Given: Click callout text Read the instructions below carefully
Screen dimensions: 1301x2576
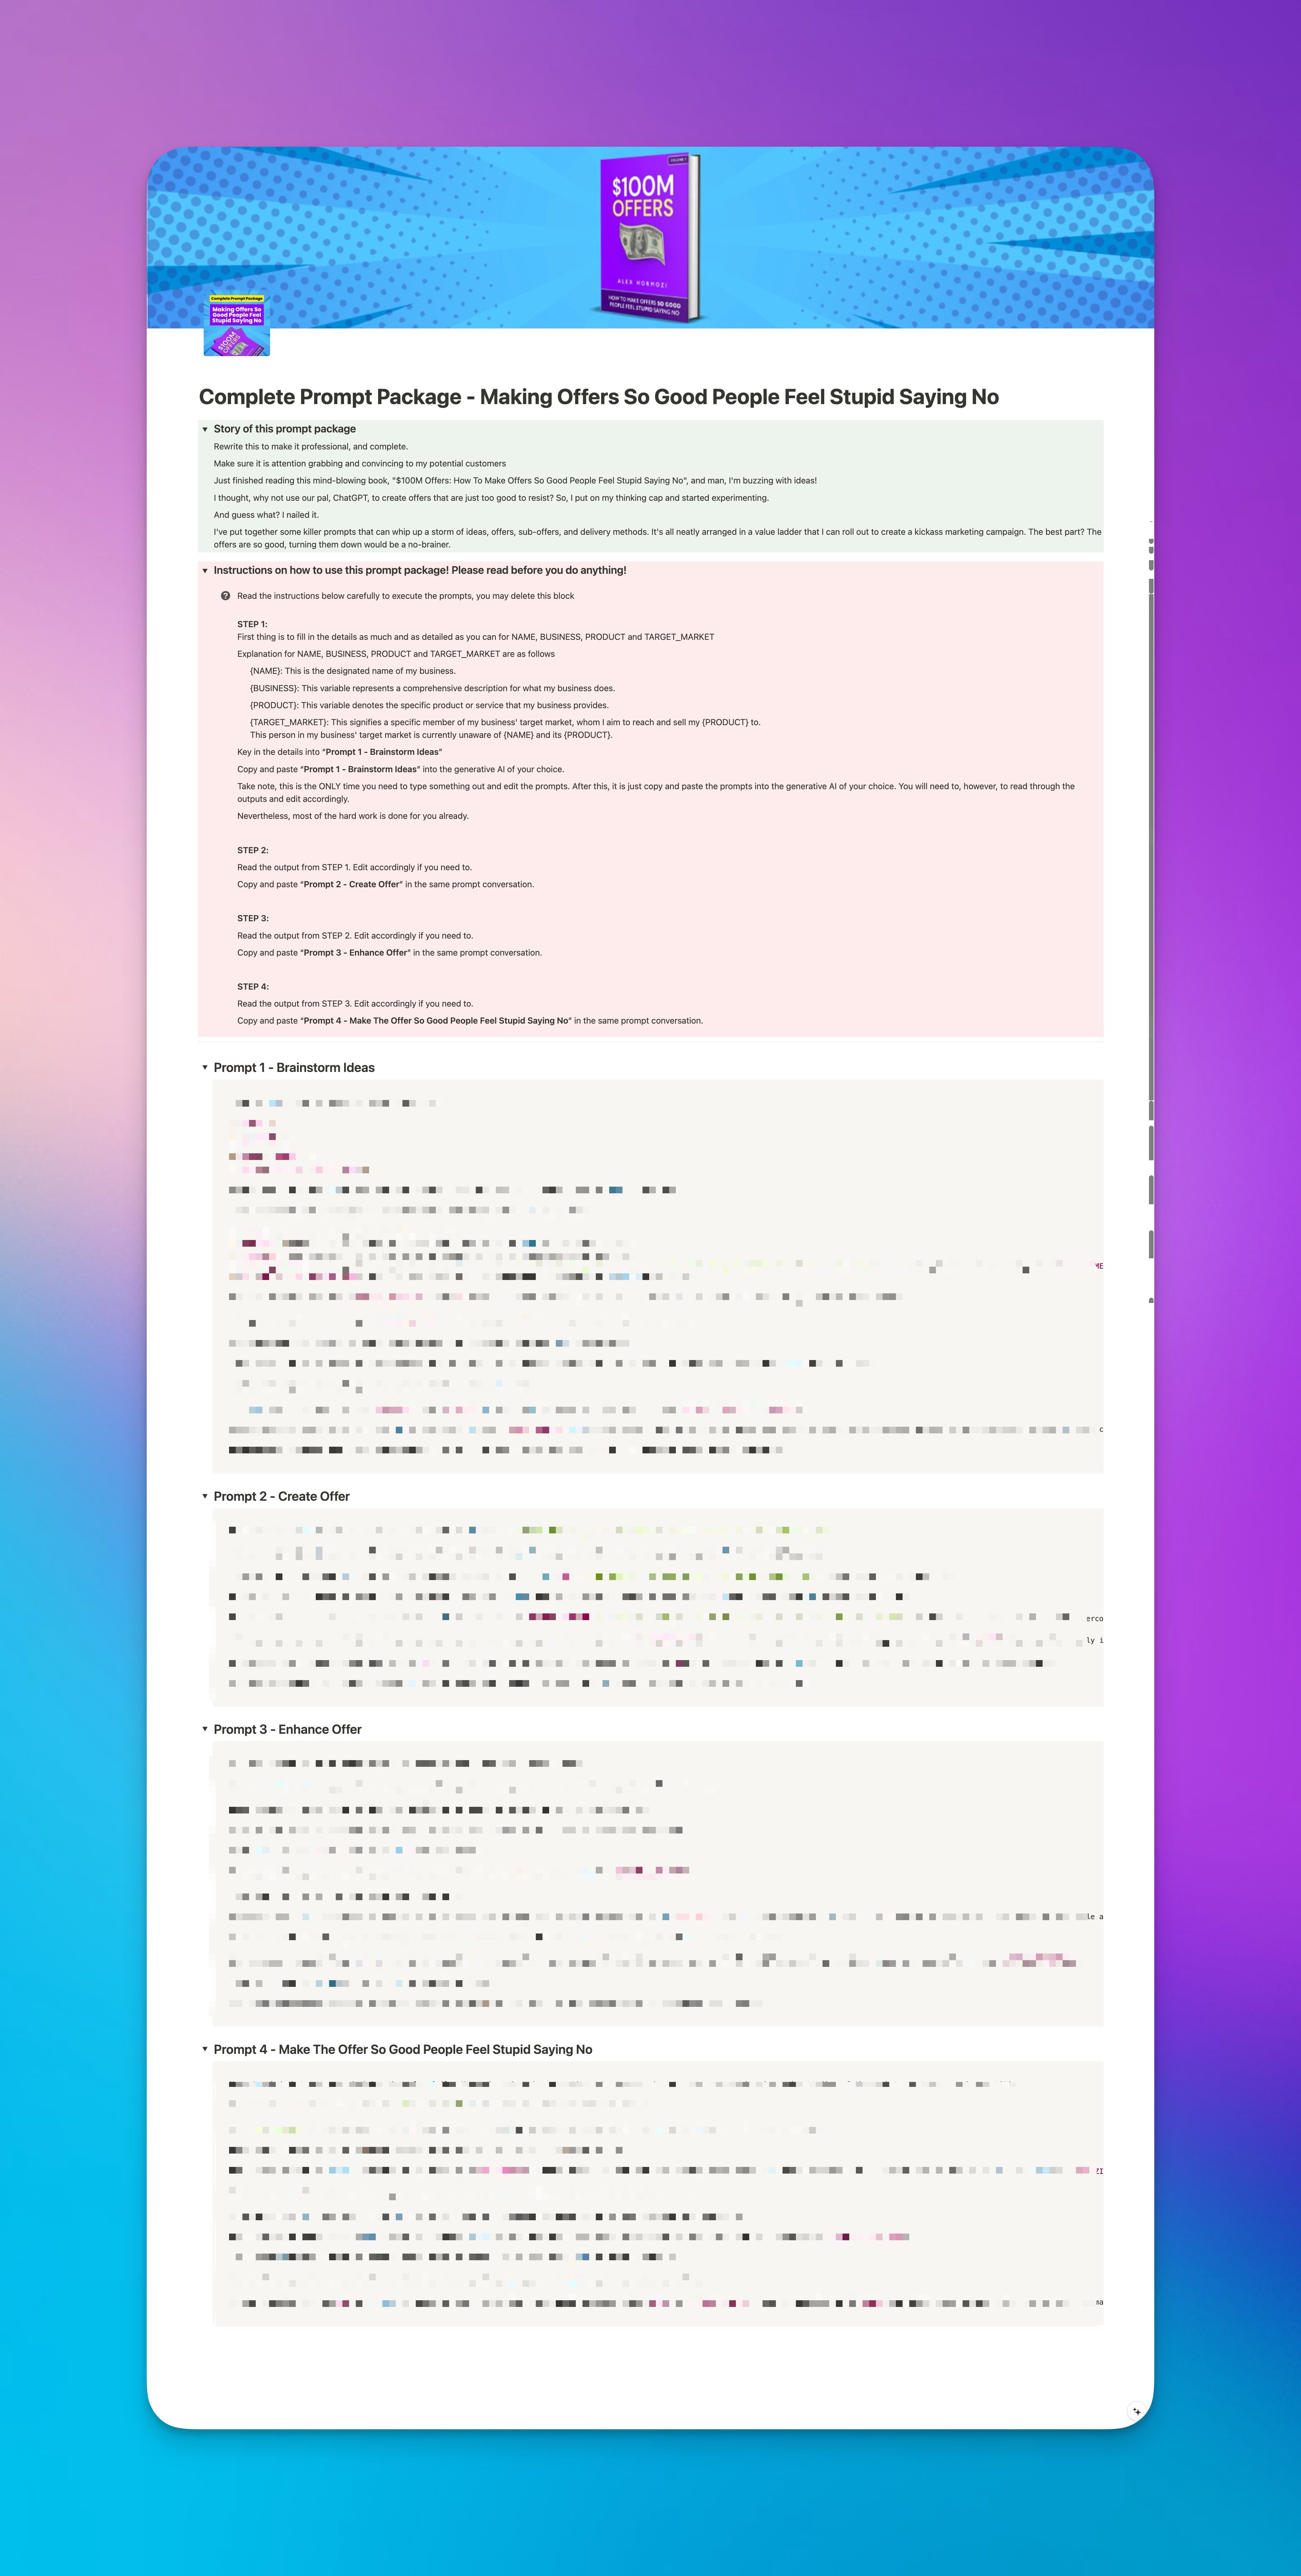Looking at the screenshot, I should (x=406, y=596).
